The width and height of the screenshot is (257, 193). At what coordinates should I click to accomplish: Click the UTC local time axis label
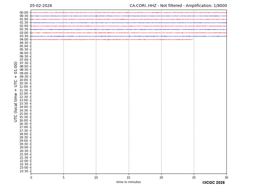[x=16, y=92]
